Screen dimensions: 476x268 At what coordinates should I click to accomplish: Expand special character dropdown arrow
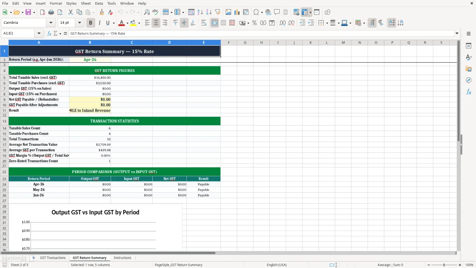(262, 12)
